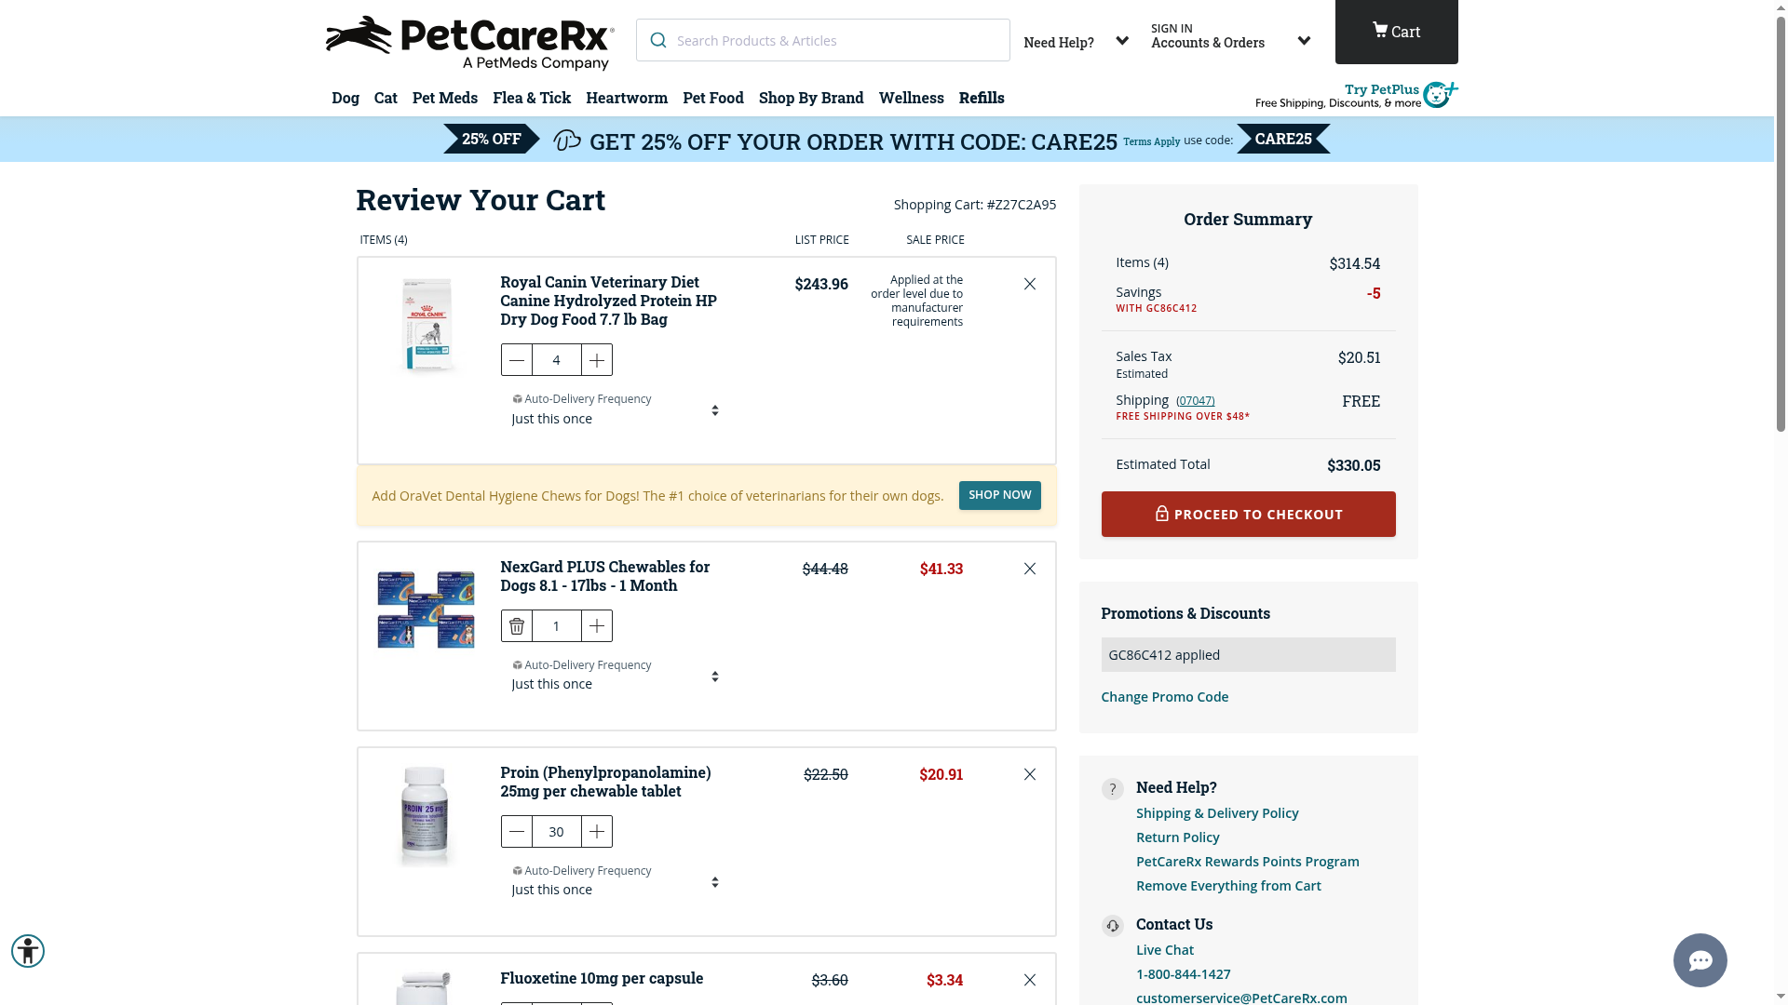The width and height of the screenshot is (1788, 1005).
Task: Open NexGard Auto-Delivery Frequency selector
Action: [x=615, y=677]
